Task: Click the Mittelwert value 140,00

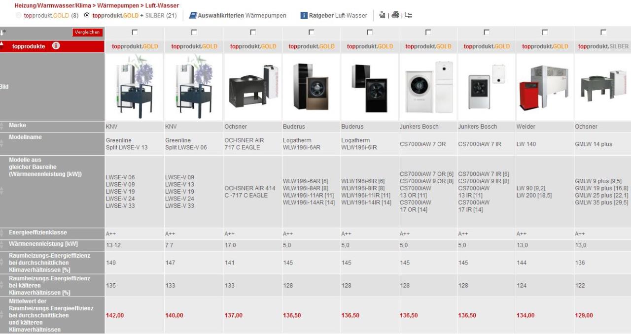Action: [174, 315]
